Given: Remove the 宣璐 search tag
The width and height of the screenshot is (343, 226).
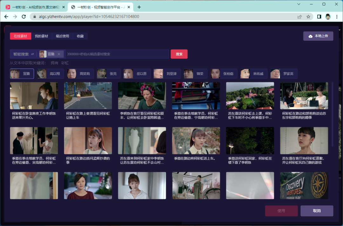Looking at the screenshot, I should pos(59,54).
